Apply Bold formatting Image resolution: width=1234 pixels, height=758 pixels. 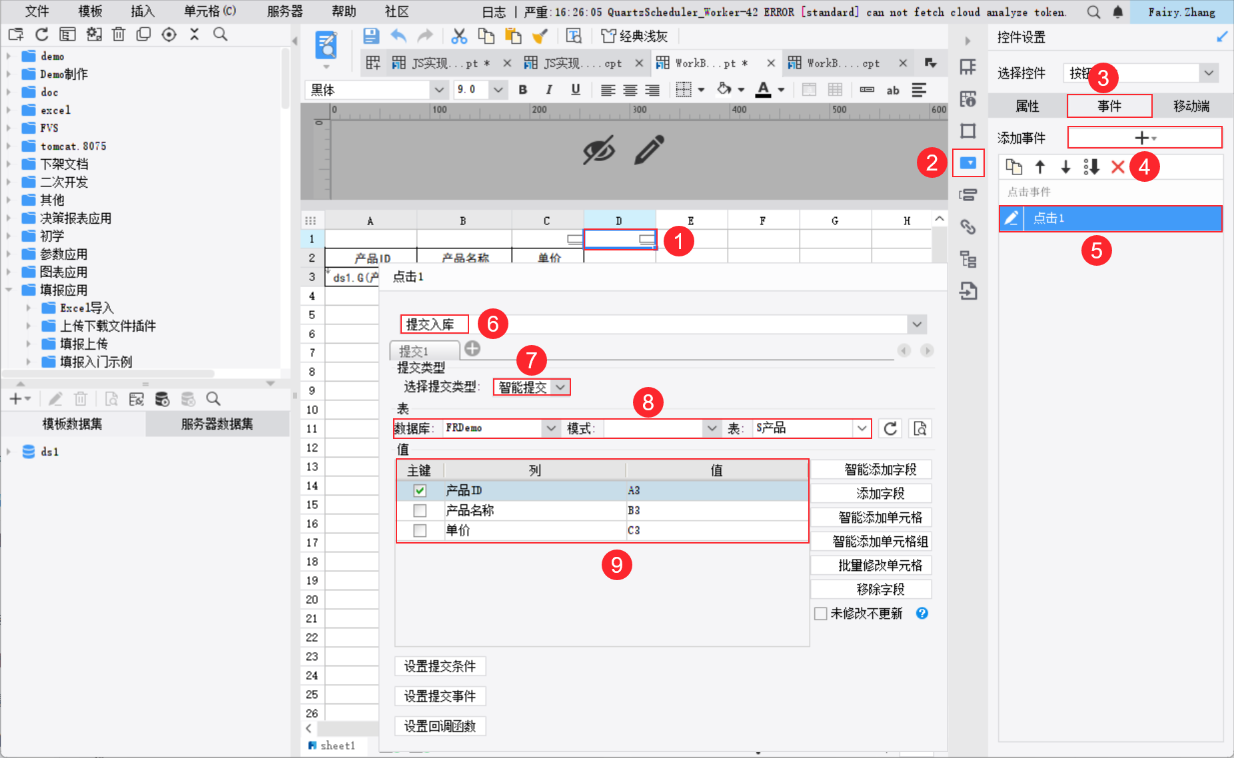click(x=523, y=90)
